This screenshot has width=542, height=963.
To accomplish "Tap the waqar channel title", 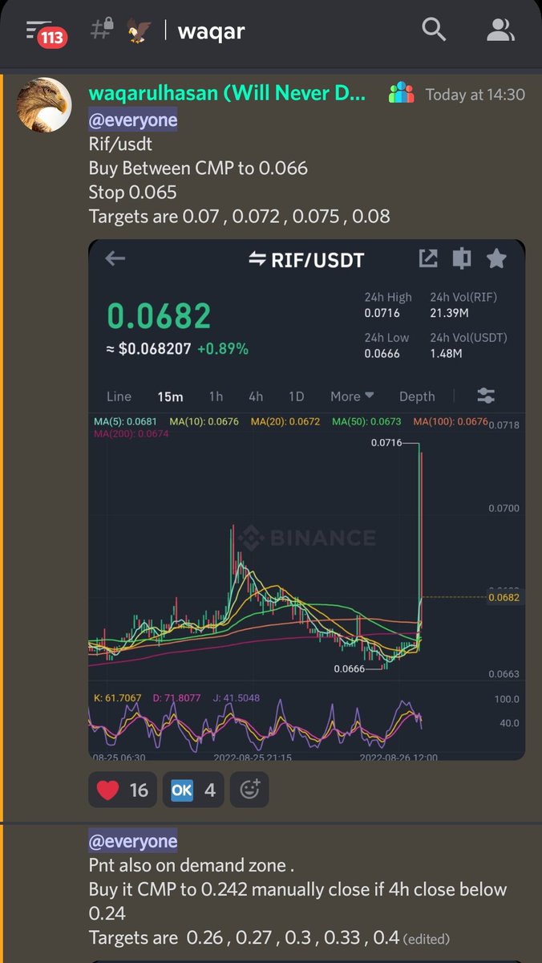I will point(211,31).
